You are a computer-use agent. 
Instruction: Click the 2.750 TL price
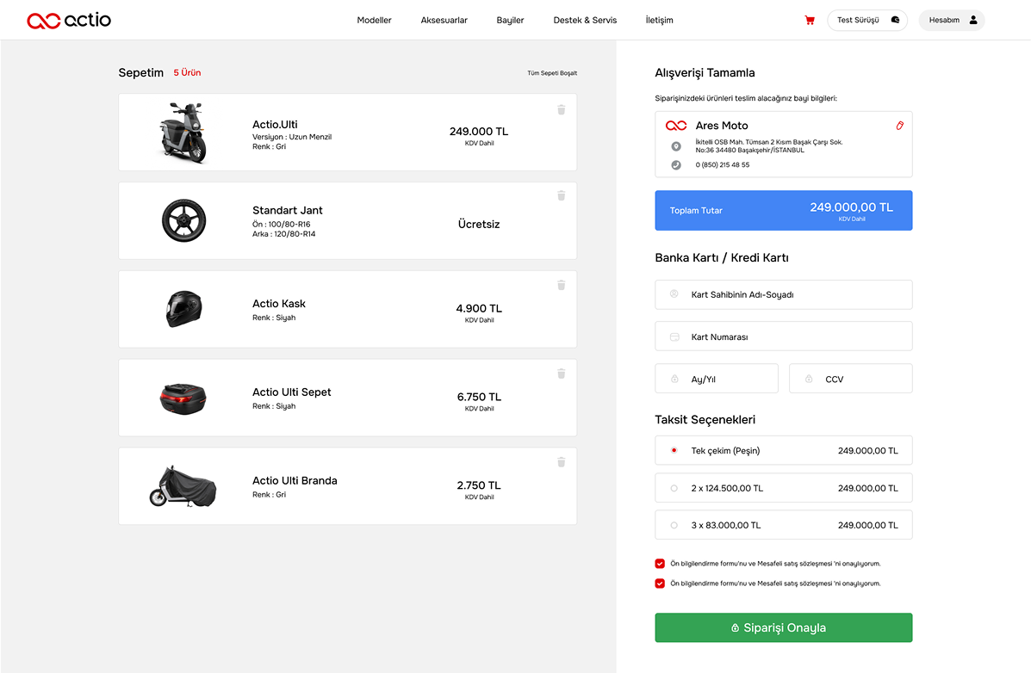click(479, 485)
